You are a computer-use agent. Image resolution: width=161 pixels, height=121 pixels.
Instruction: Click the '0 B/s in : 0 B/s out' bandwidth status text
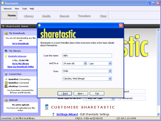[x=89, y=118]
